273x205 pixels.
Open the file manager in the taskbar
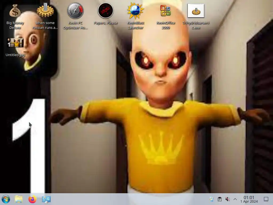pyautogui.click(x=19, y=199)
